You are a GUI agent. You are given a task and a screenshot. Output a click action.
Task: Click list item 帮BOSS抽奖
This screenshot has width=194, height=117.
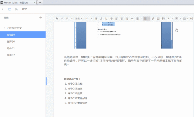click(x=75, y=89)
